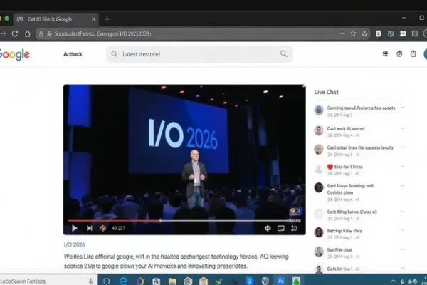Open options for heart 'Eles for I lives' message
427x285 pixels.
tap(402, 166)
